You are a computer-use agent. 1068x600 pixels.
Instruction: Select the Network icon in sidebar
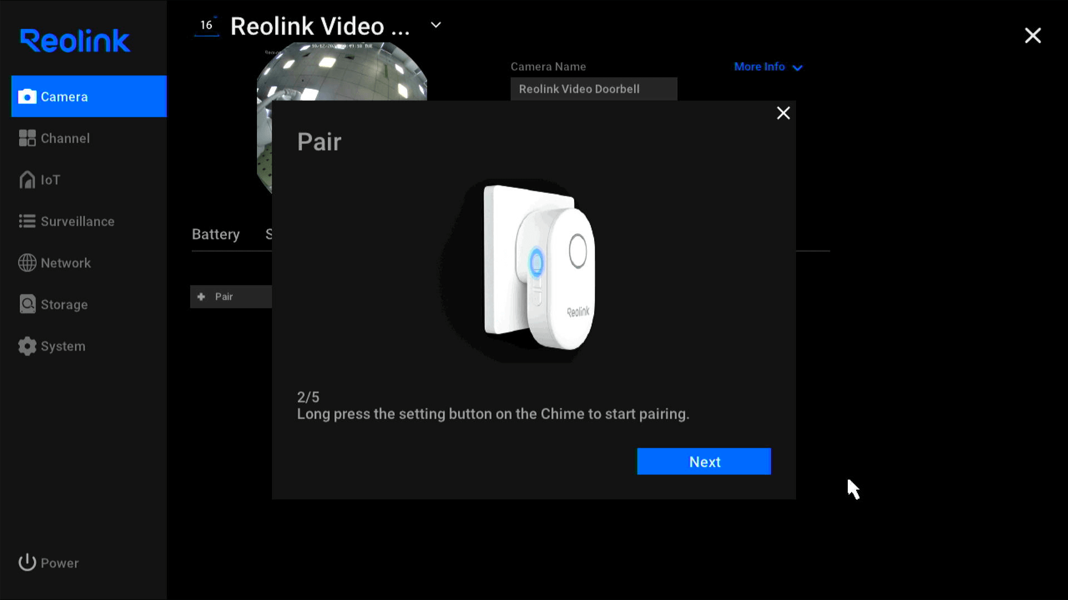[x=27, y=262]
